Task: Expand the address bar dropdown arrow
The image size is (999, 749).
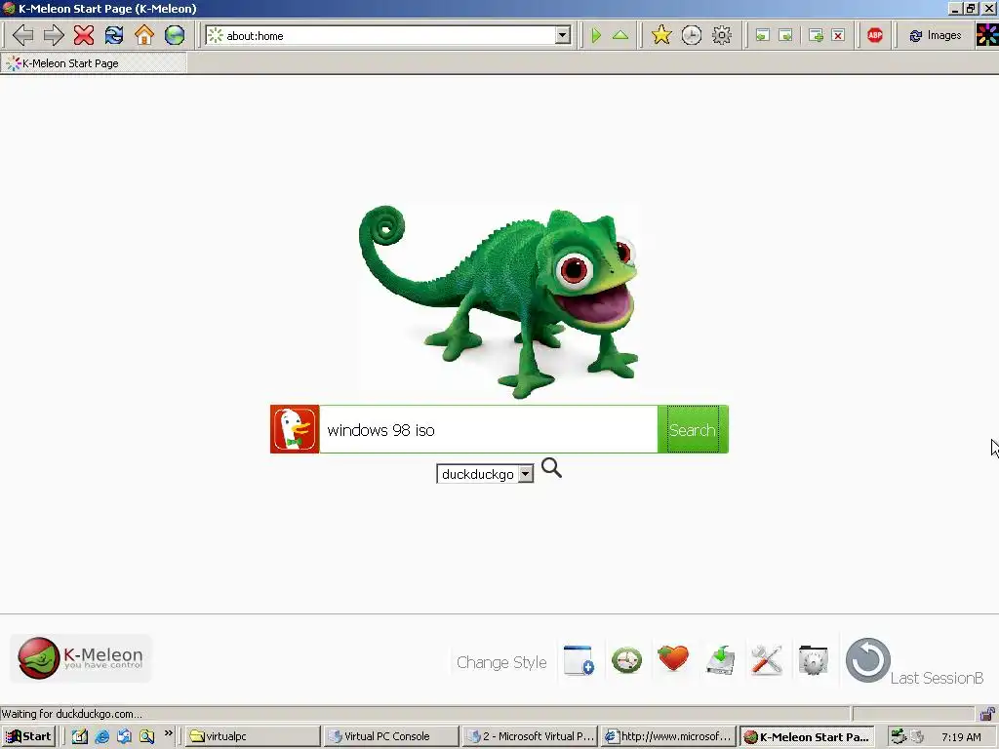Action: pos(563,36)
